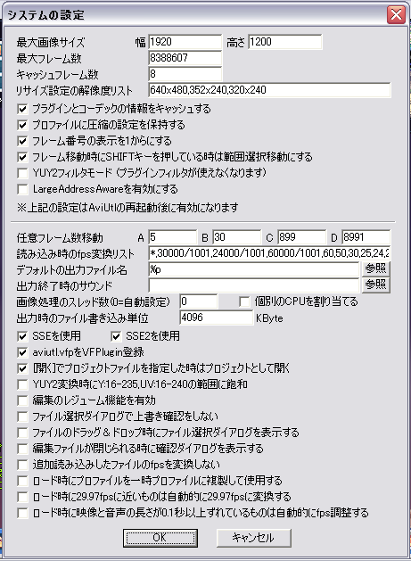Enable 上書き確認をしない checkbox

point(22,417)
